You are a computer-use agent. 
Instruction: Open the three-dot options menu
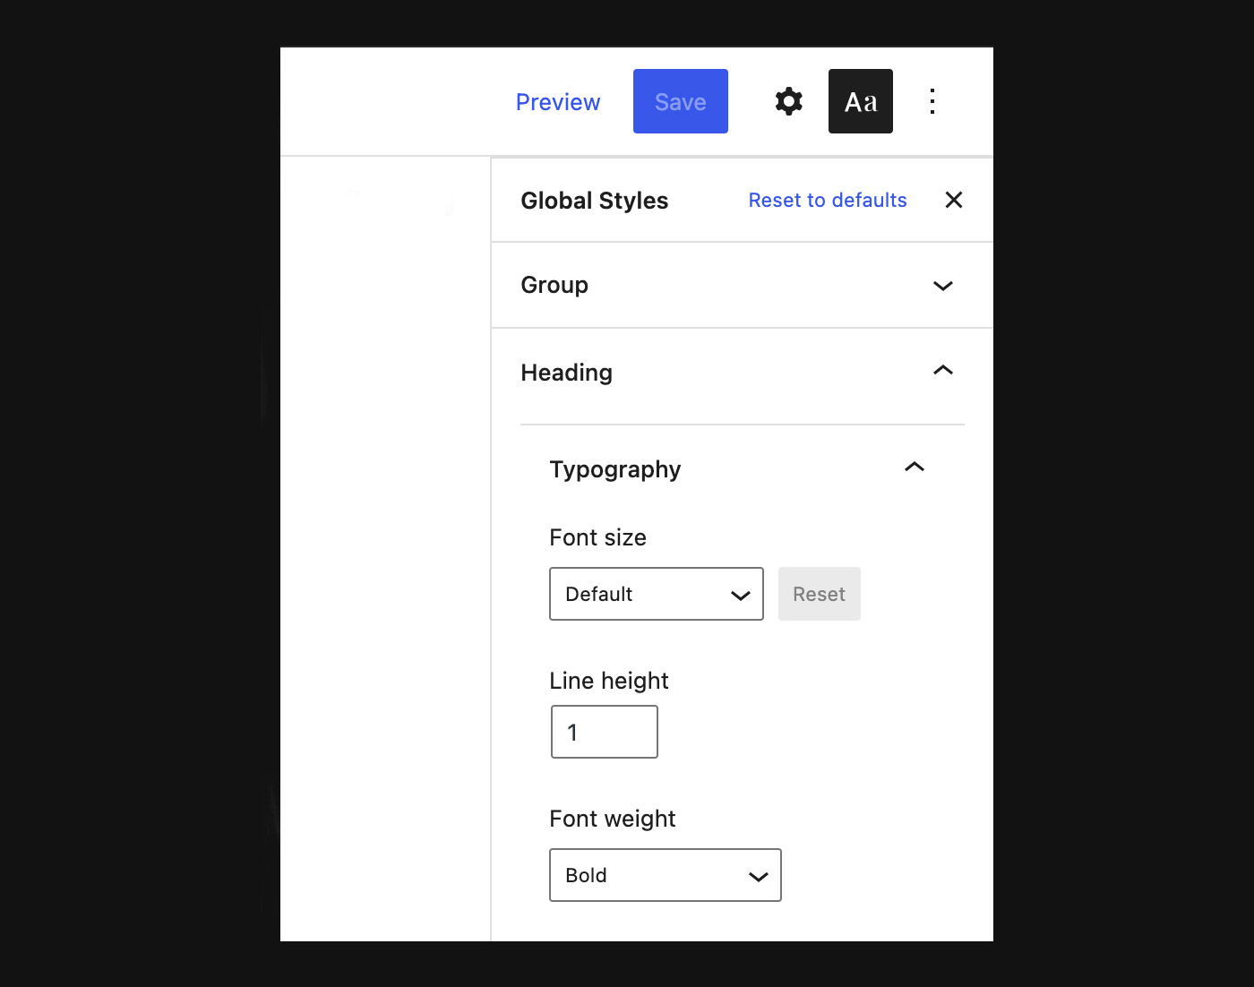[932, 101]
